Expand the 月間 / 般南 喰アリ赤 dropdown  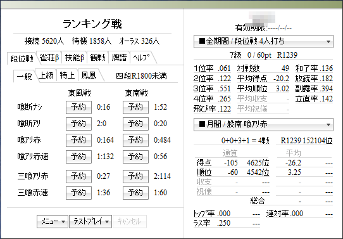coord(263,124)
